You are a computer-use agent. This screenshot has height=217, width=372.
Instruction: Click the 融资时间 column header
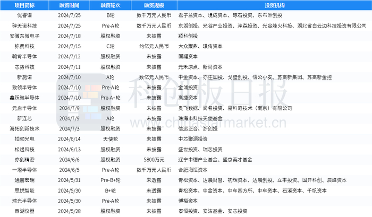(69, 5)
